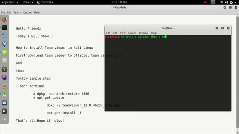
Task: Click the '# apt-get update' line
Action: coord(49,98)
